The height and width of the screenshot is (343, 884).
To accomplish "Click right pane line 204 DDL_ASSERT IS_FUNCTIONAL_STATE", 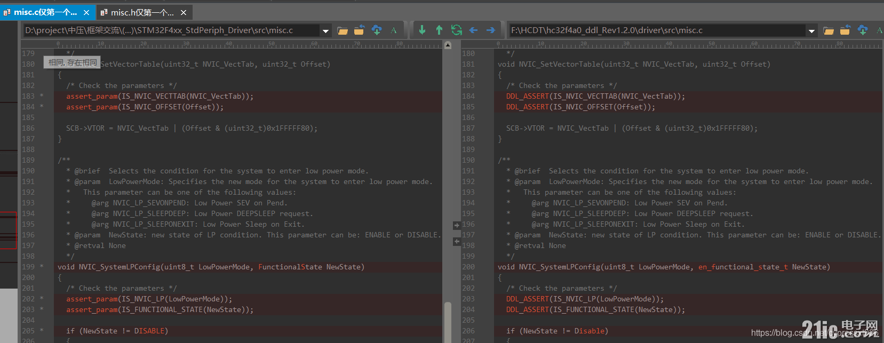I will click(595, 309).
